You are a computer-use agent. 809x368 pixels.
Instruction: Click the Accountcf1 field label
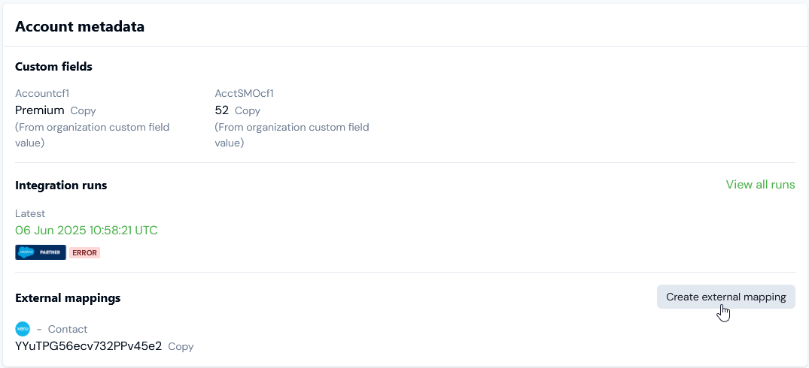[42, 94]
